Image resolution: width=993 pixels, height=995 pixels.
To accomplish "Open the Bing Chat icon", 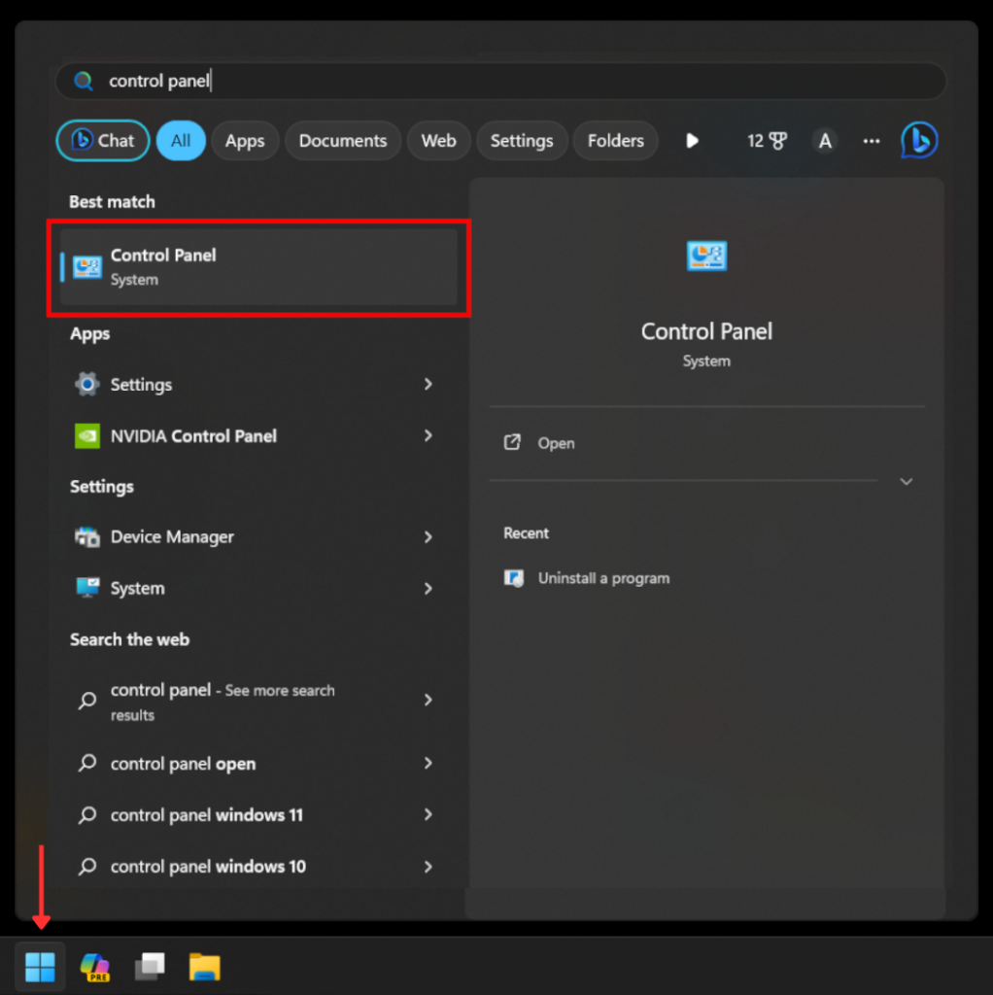I will (917, 140).
